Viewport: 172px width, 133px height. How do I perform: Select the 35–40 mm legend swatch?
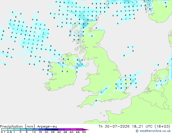pyautogui.click(x=67, y=129)
